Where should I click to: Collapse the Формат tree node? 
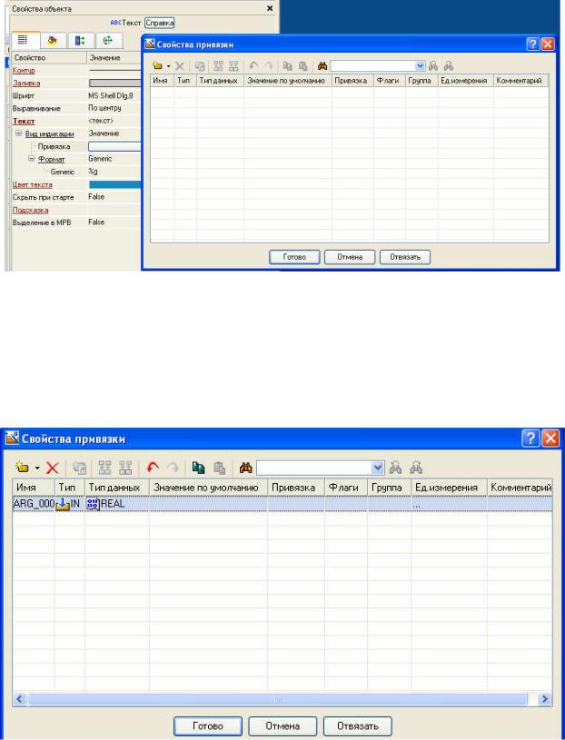[x=32, y=159]
